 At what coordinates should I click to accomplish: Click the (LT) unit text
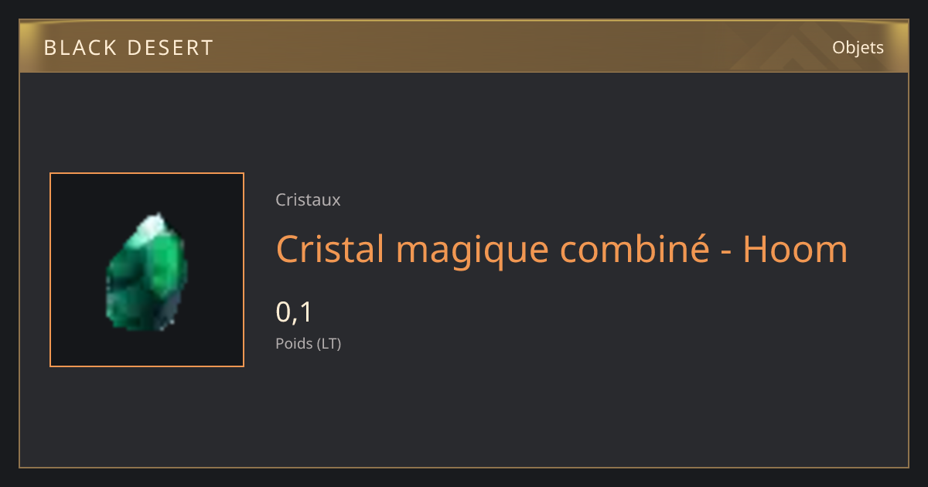(x=329, y=343)
